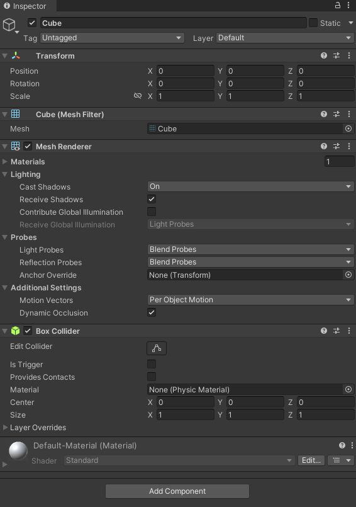Open Reflection Probes dropdown
Viewport: 356px width, 507px height.
[251, 262]
